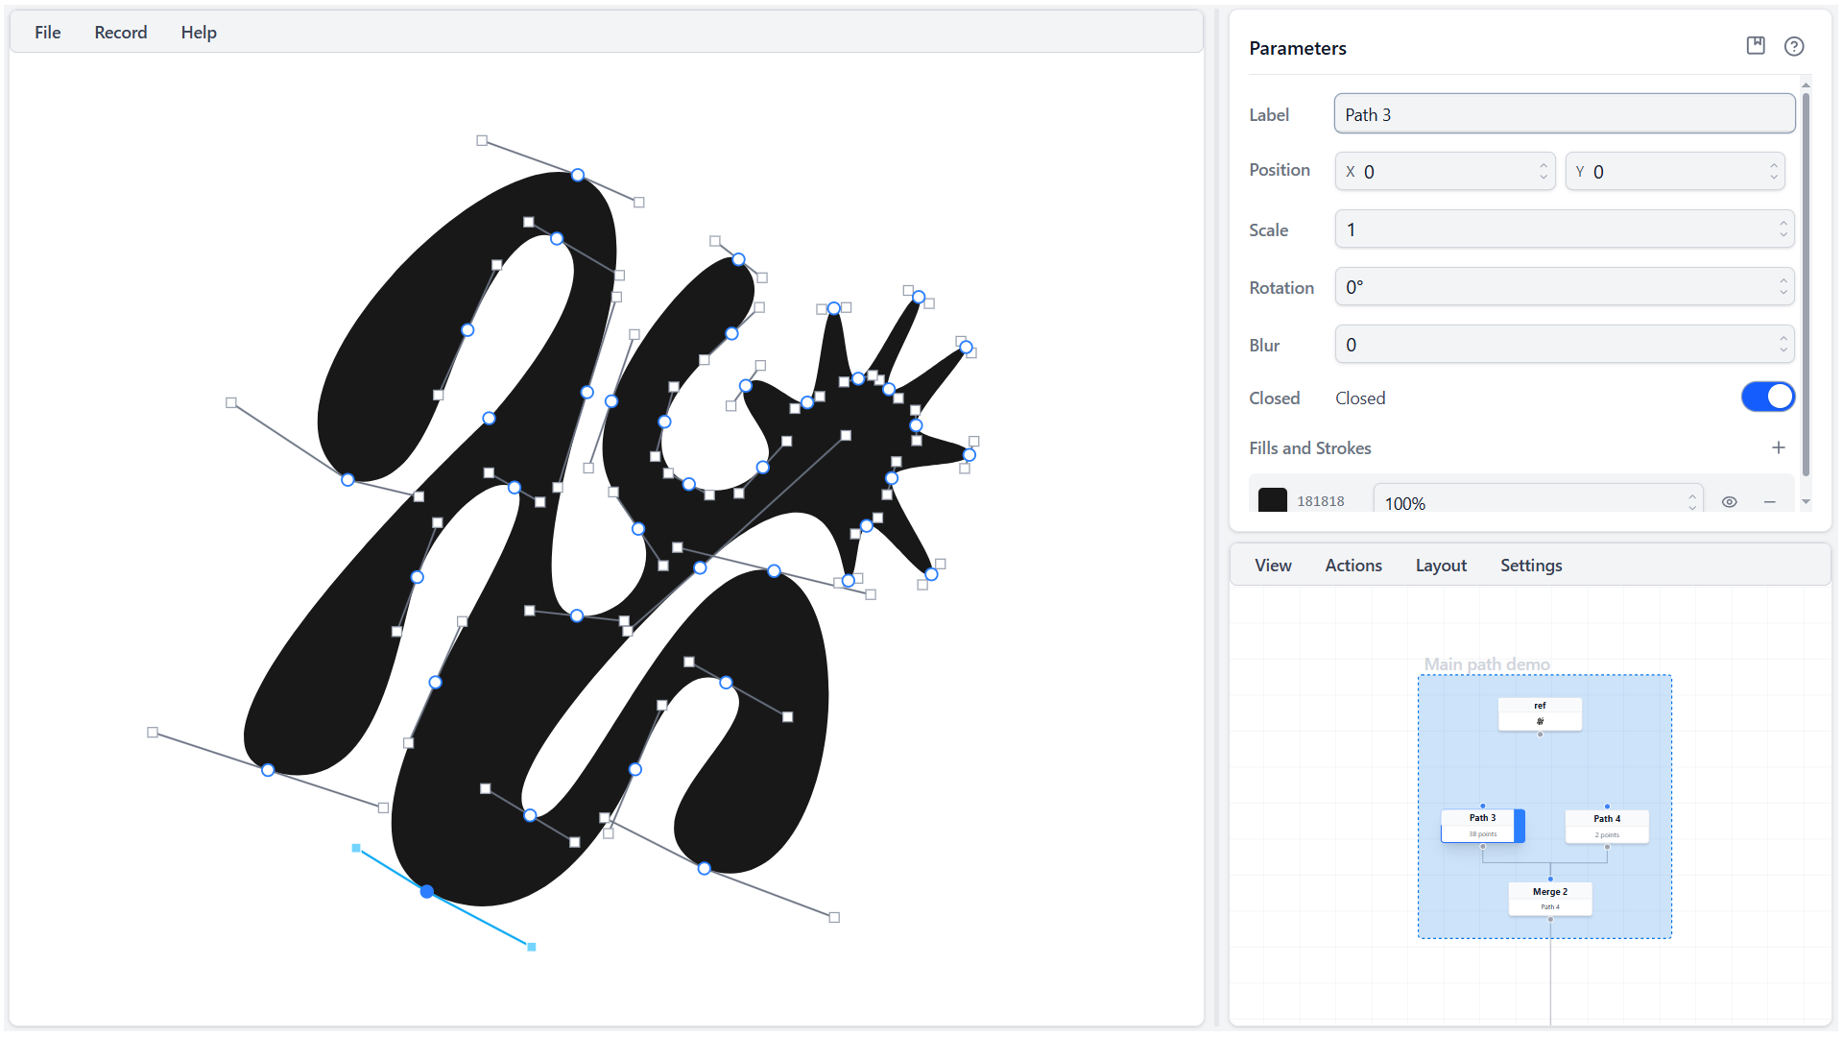
Task: Switch to the Settings tab
Action: (1530, 565)
